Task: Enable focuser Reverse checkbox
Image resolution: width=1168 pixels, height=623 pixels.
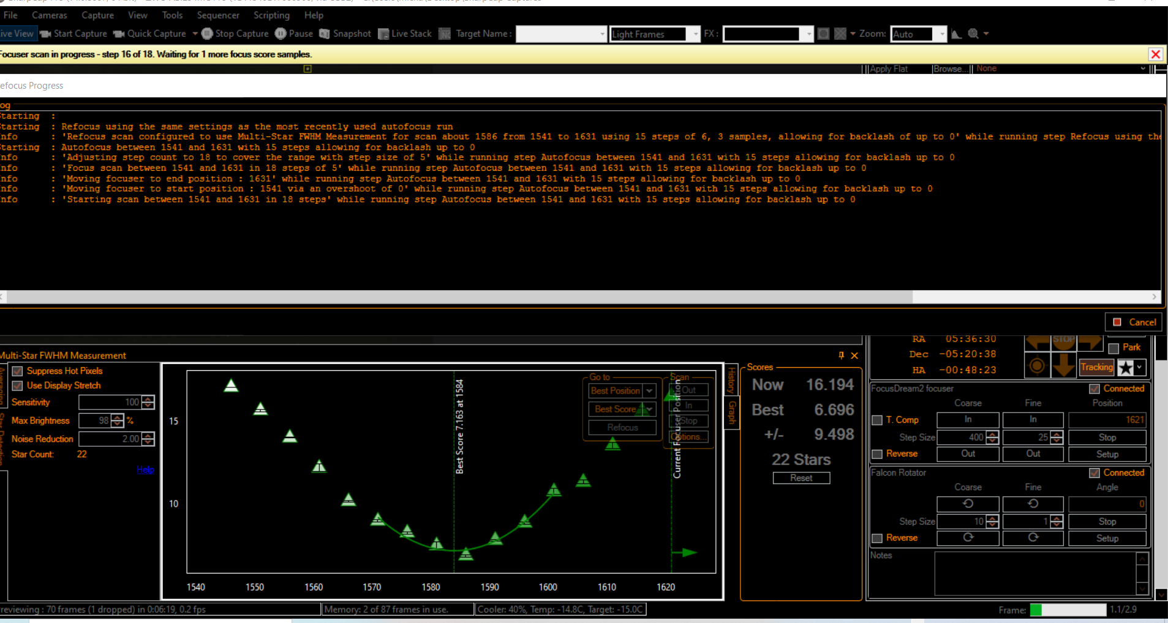Action: (x=877, y=453)
